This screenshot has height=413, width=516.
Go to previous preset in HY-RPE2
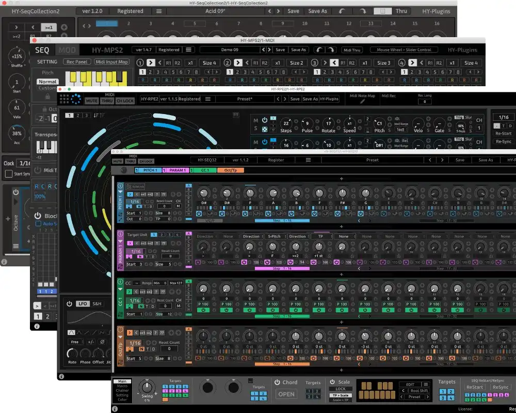278,99
